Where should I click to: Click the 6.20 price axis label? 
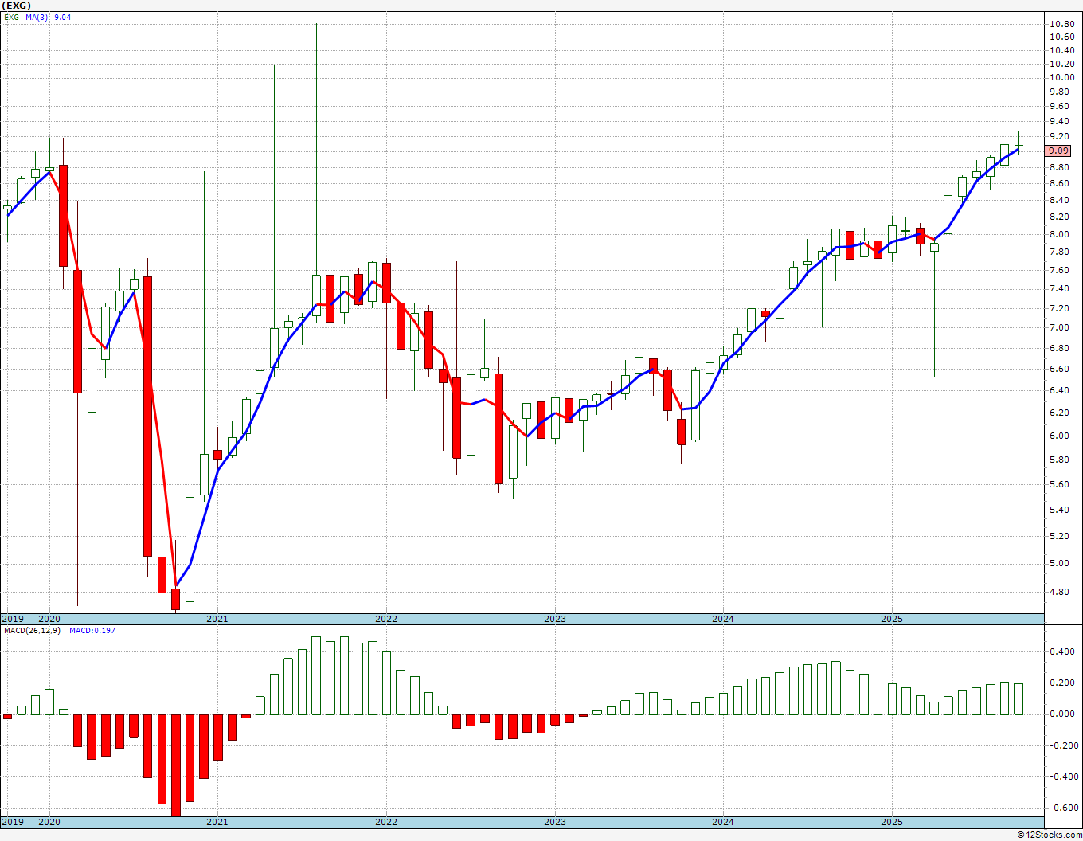click(1059, 413)
